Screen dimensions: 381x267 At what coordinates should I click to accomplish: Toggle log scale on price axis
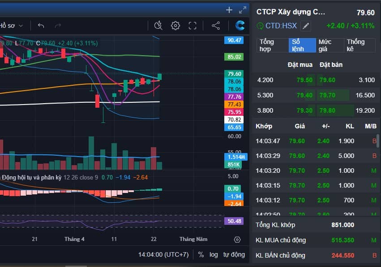click(214, 254)
